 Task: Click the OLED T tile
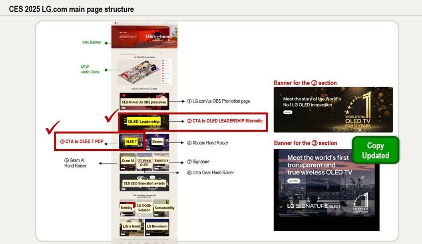click(131, 142)
